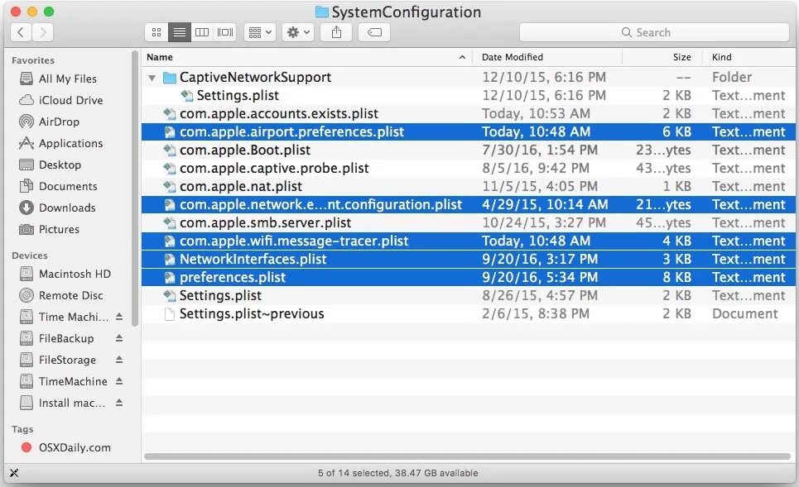Open AirDrop in sidebar

pos(59,122)
